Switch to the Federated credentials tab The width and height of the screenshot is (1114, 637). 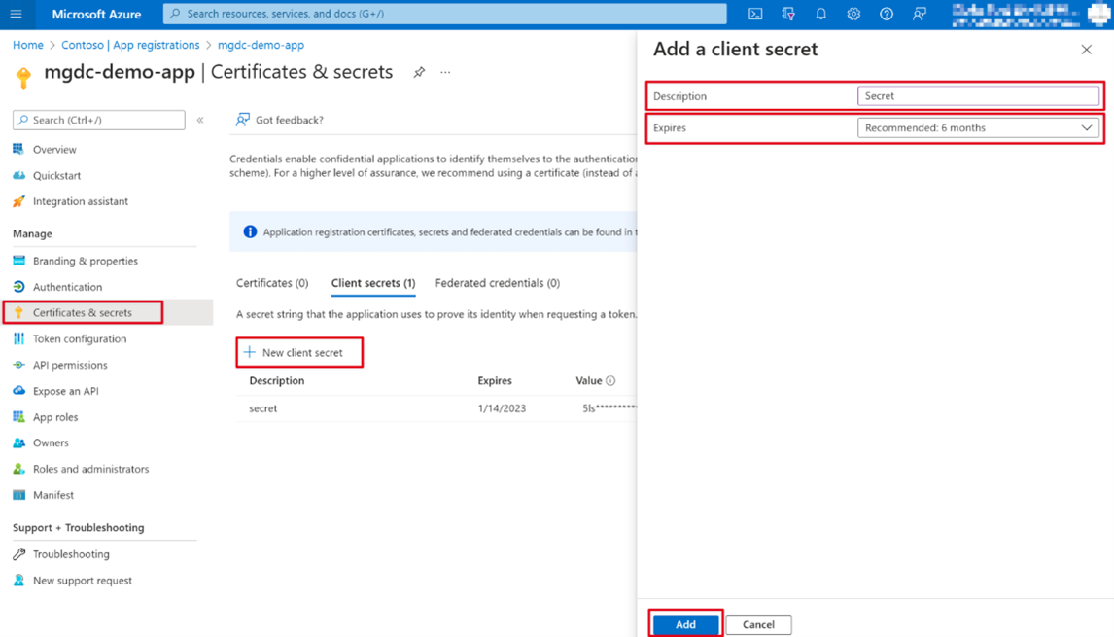pyautogui.click(x=497, y=283)
